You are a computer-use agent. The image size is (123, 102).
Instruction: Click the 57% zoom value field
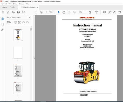click(81, 12)
